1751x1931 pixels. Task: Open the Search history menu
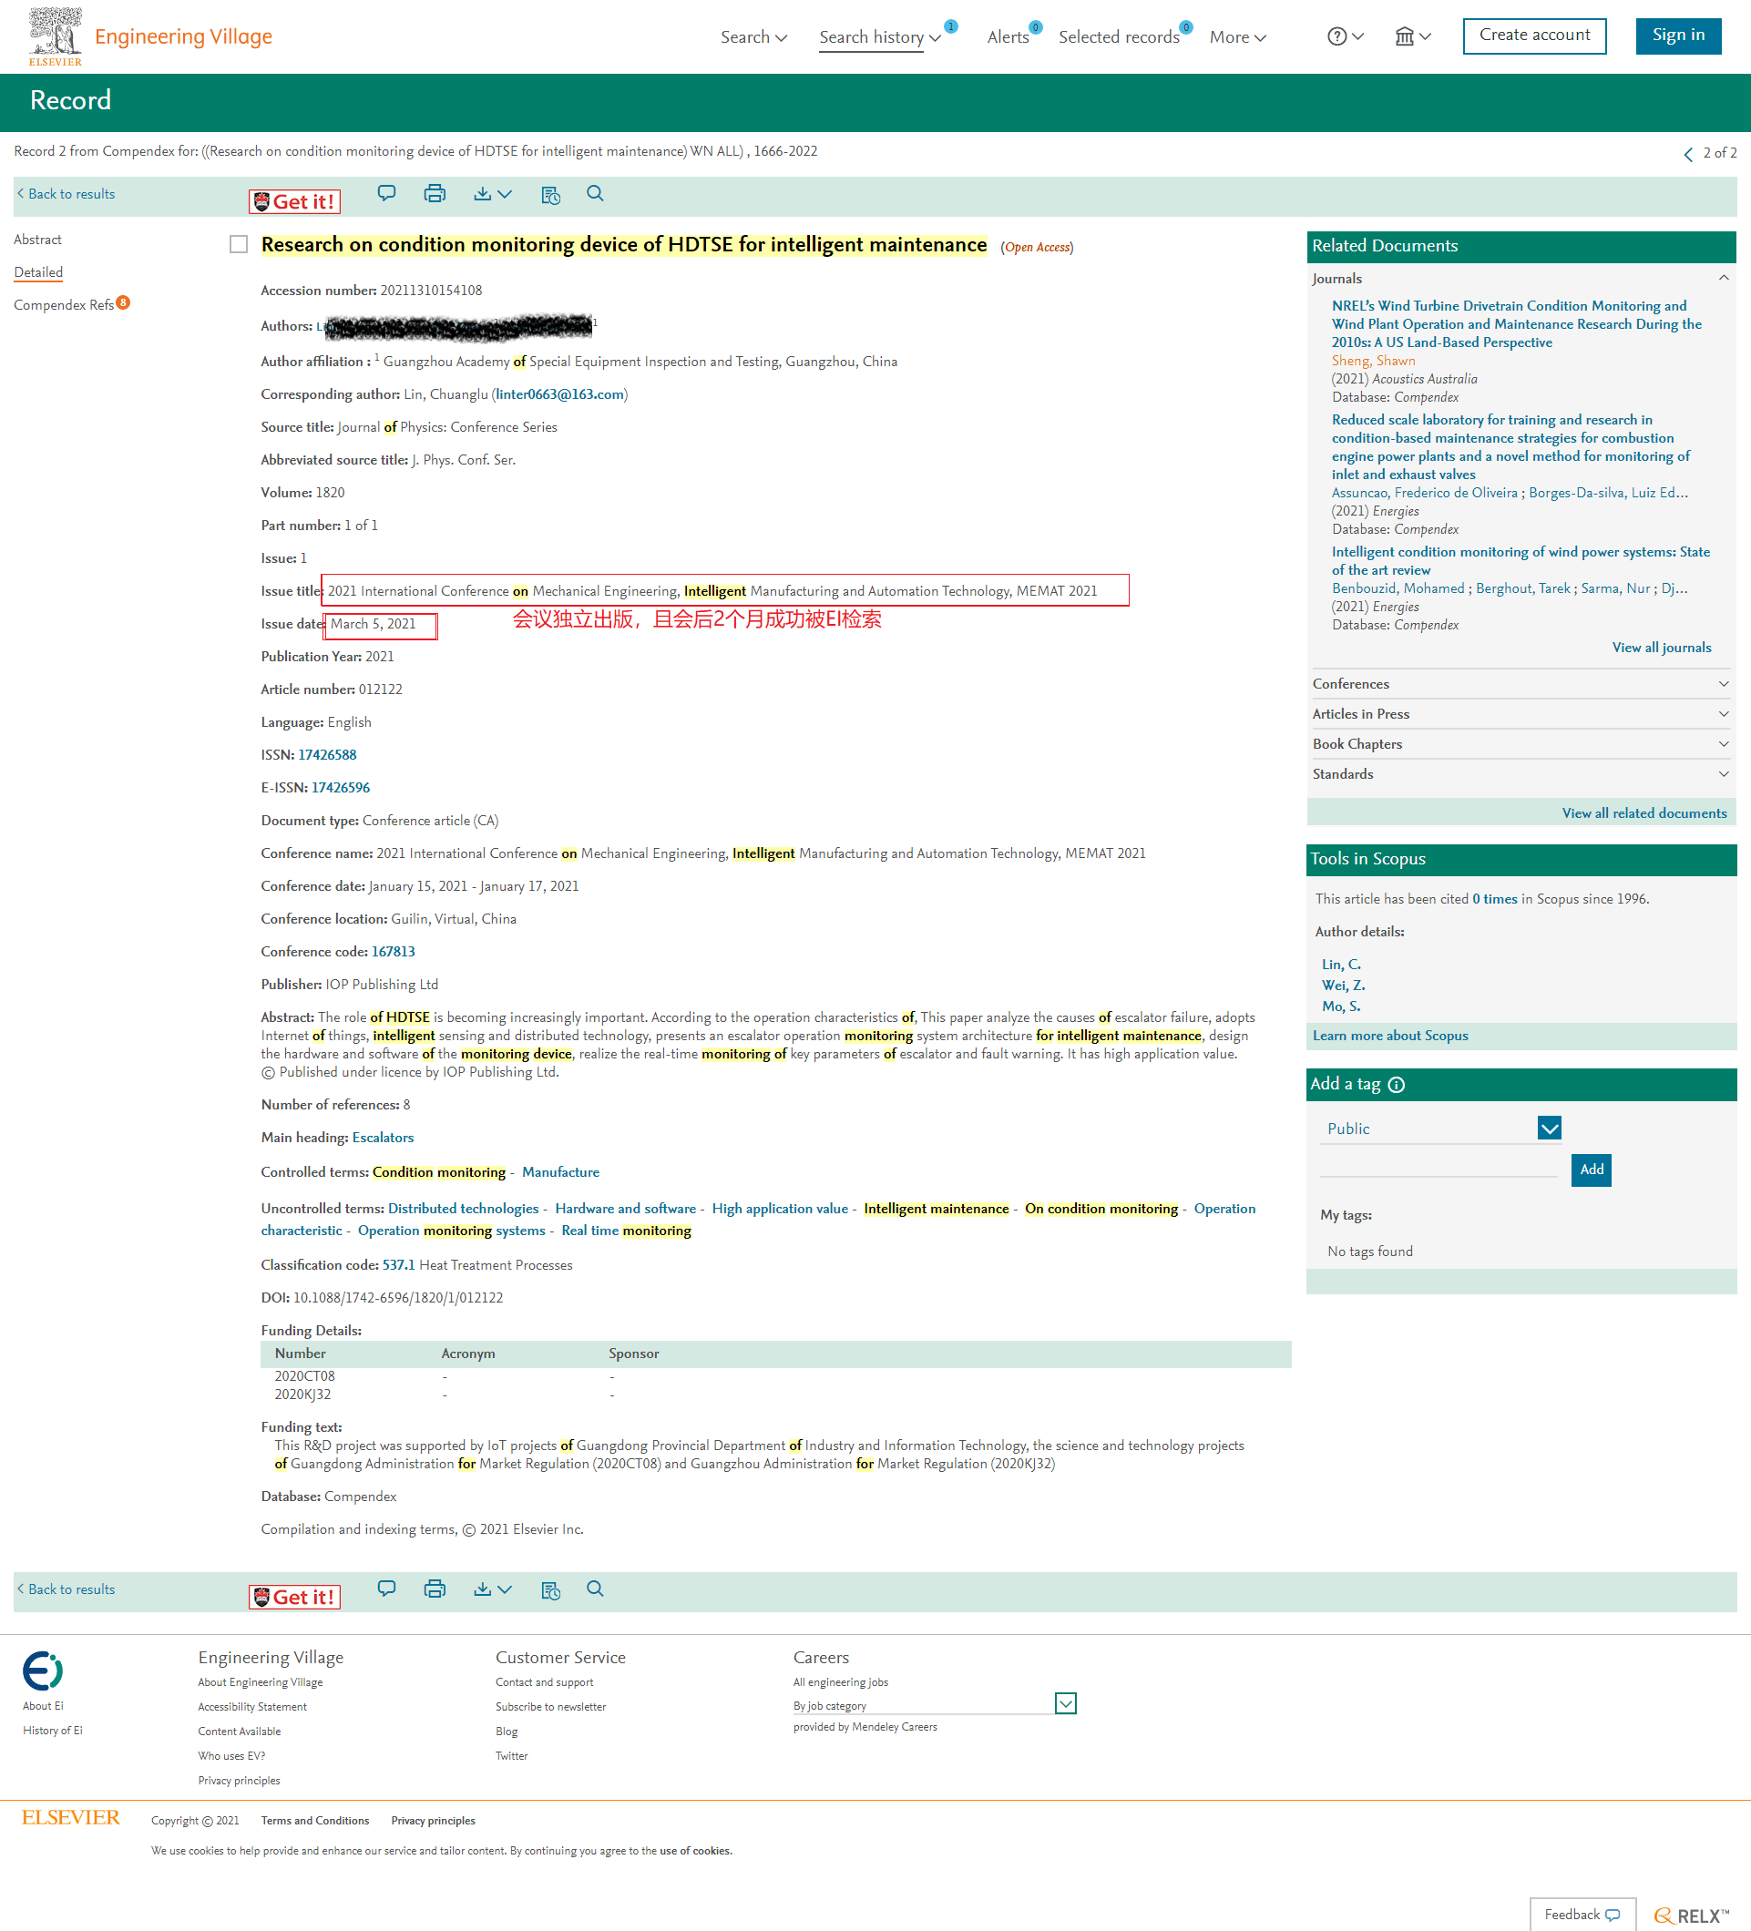pyautogui.click(x=879, y=37)
